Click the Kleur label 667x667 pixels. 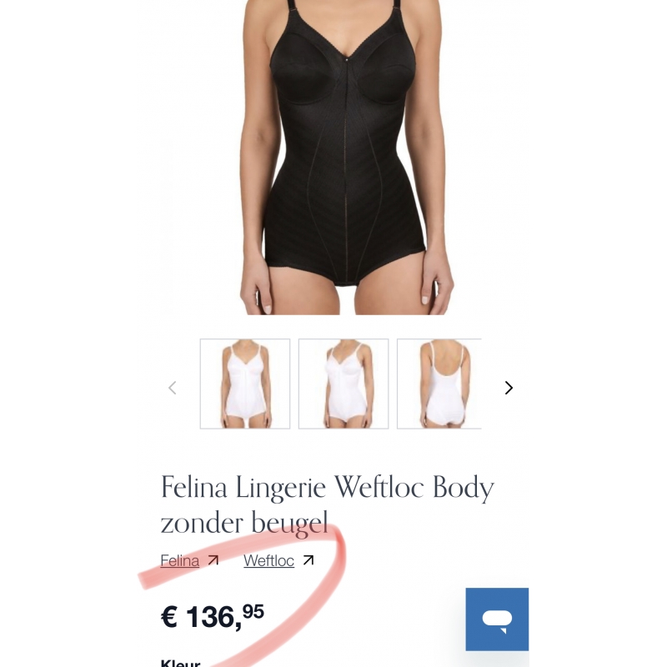tap(180, 663)
